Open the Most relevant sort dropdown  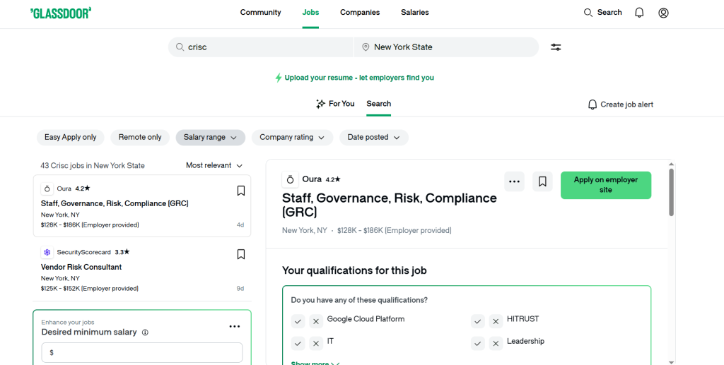coord(214,165)
